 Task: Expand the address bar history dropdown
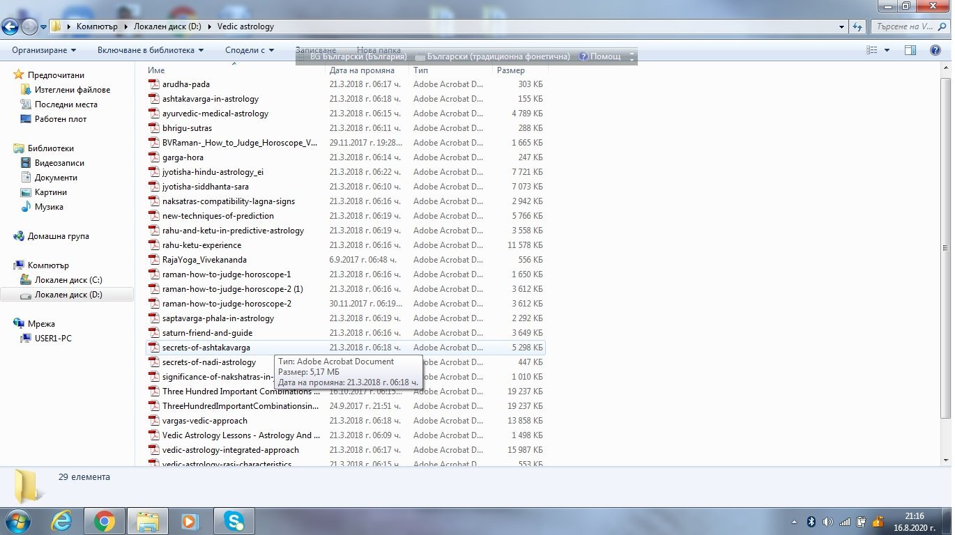pyautogui.click(x=841, y=26)
